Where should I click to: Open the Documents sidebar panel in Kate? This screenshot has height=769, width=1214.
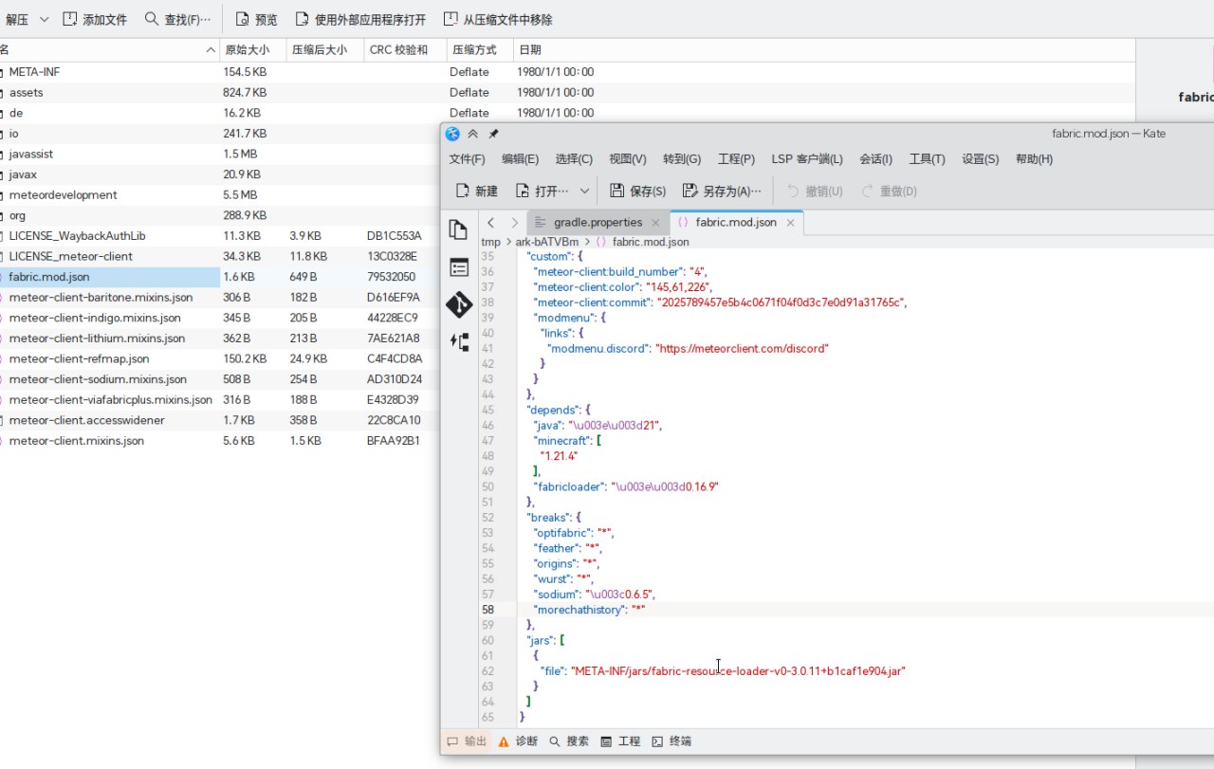pyautogui.click(x=459, y=229)
